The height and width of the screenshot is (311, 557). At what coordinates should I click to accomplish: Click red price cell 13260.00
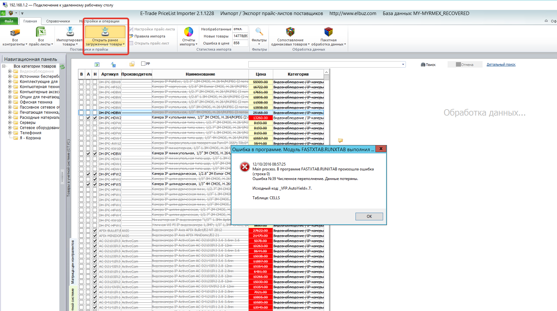(x=261, y=118)
